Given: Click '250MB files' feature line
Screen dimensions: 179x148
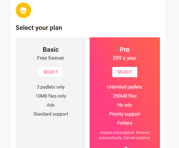Looking at the screenshot, I should coord(125,96).
